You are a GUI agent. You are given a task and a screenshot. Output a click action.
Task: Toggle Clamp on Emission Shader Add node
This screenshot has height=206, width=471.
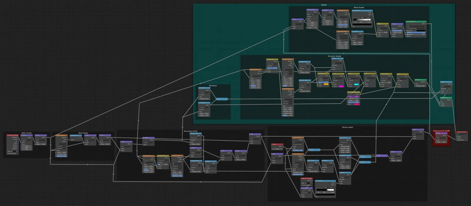click(x=333, y=65)
